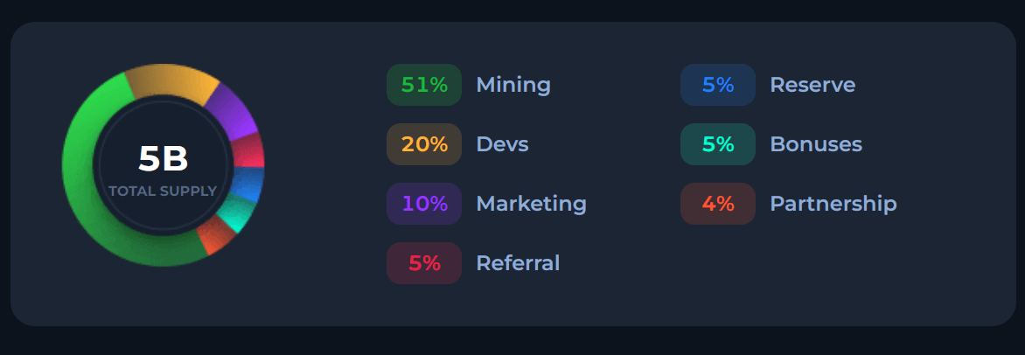Click the 5B total supply center
This screenshot has height=355, width=1025.
[x=163, y=159]
